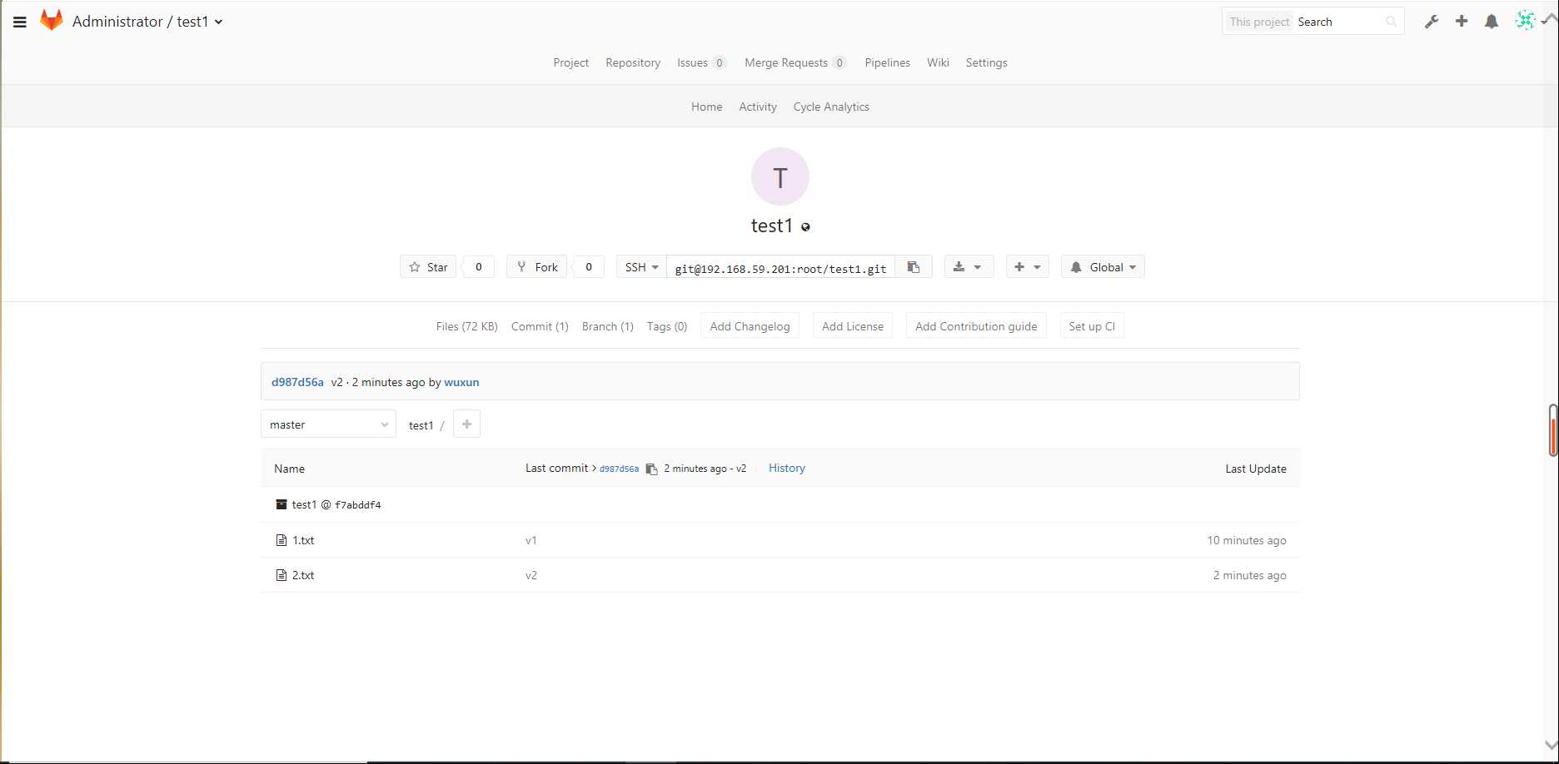
Task: Click the Commit (1) link
Action: coord(540,326)
